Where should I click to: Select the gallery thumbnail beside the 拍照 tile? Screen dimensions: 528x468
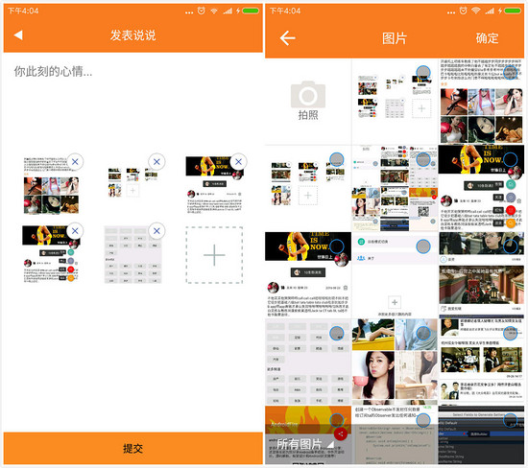point(423,72)
